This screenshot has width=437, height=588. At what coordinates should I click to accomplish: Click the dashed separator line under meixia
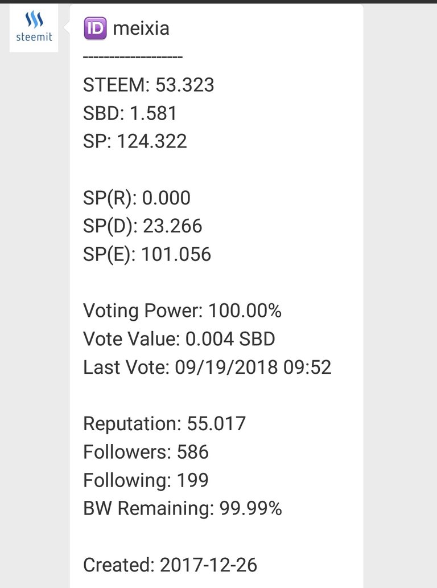click(133, 57)
